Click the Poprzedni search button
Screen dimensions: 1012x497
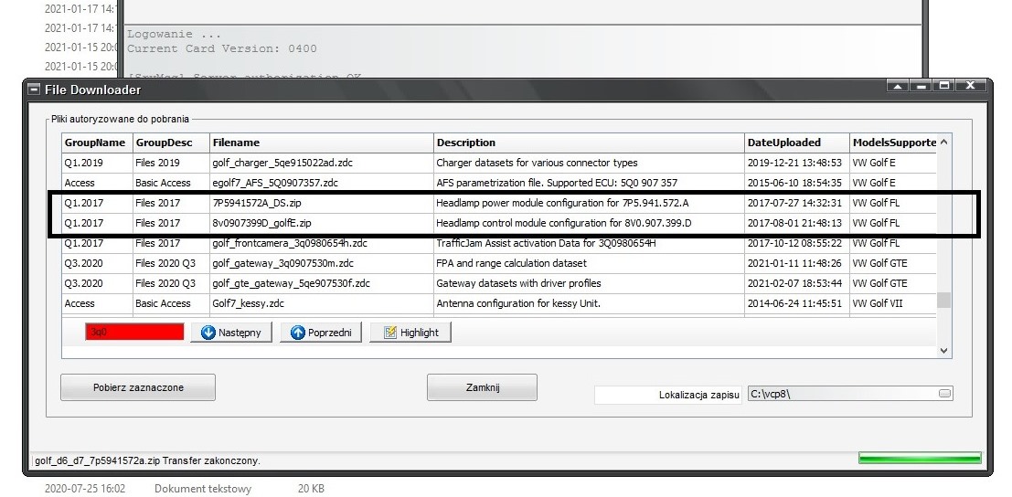[321, 333]
